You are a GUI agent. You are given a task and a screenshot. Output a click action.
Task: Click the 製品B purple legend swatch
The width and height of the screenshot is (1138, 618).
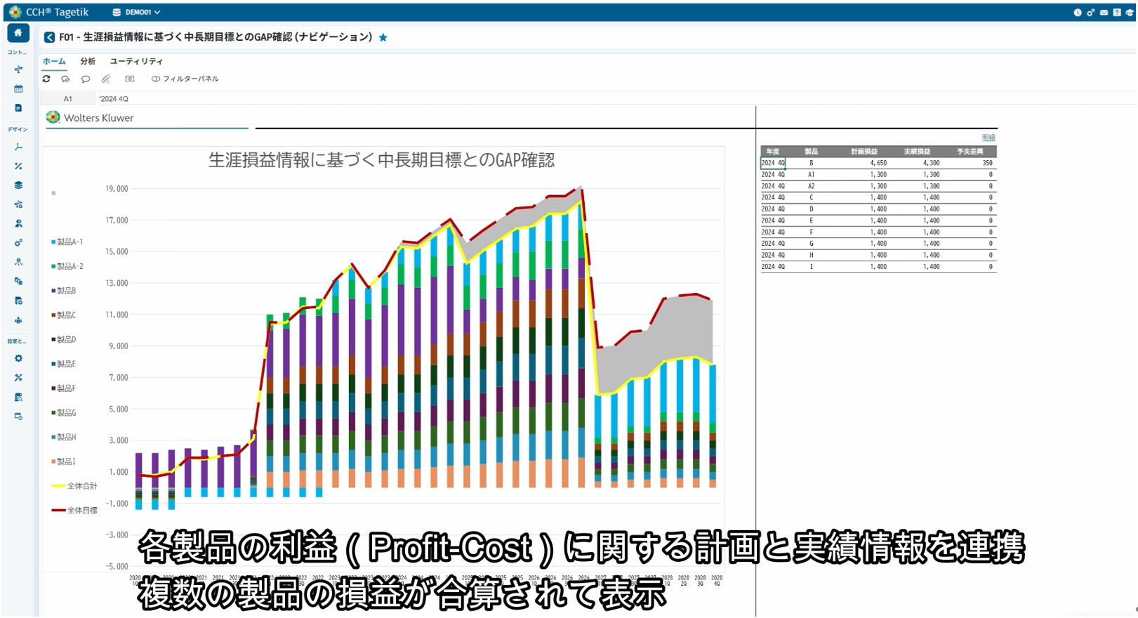click(x=53, y=291)
